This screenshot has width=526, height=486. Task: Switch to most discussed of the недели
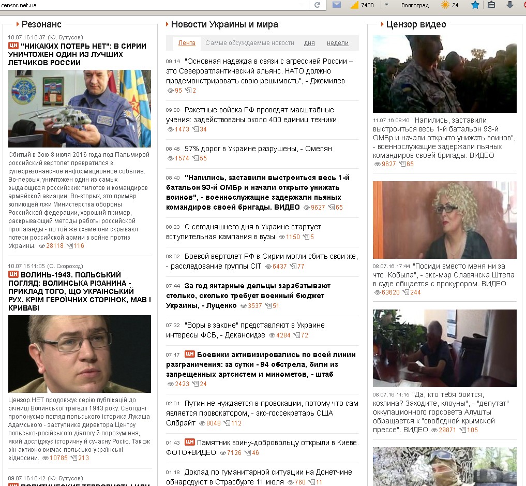pos(337,43)
